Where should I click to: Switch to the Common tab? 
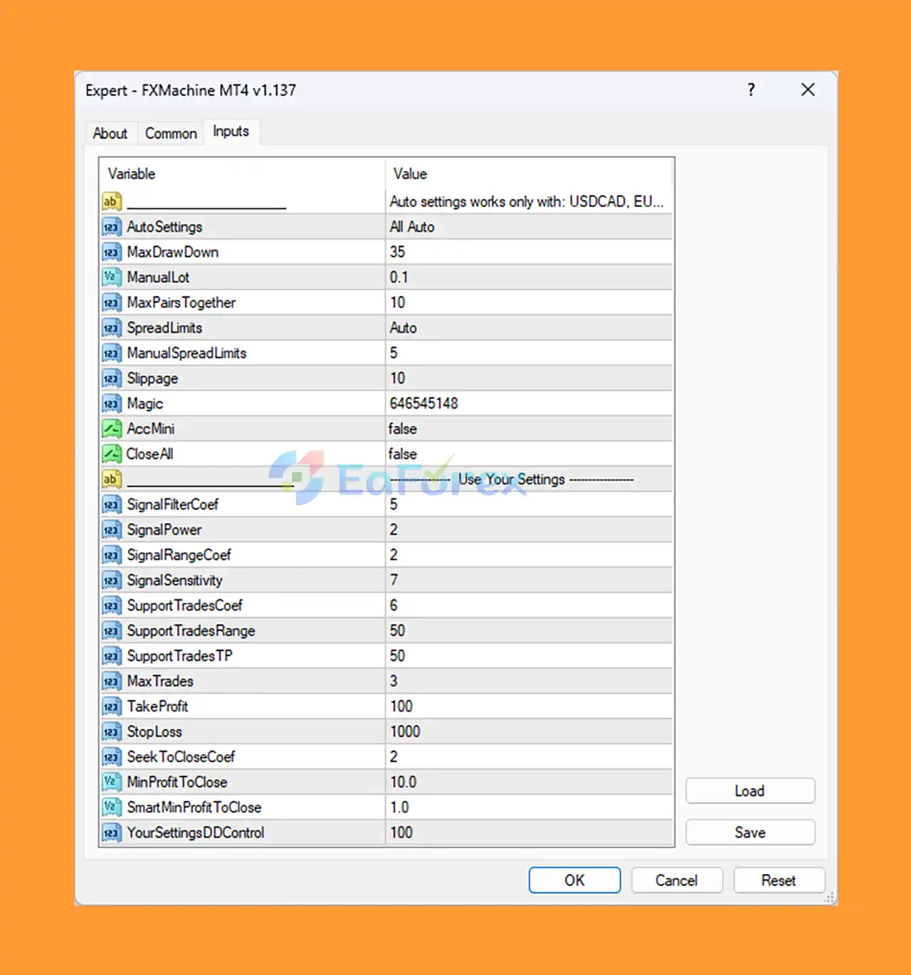[171, 133]
